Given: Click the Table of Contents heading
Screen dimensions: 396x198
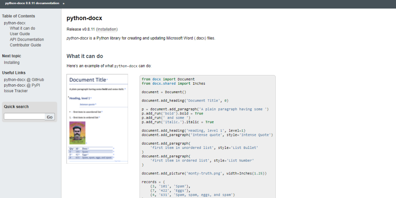Looking at the screenshot, I should tap(19, 16).
